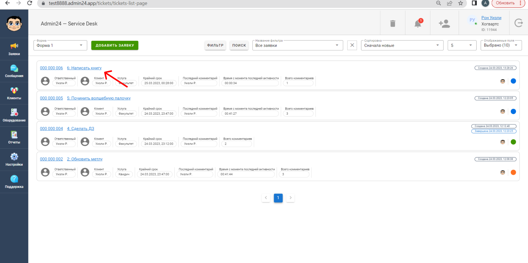Change the items per page dropdown
Screen dimensions: 528x263
coord(462,45)
